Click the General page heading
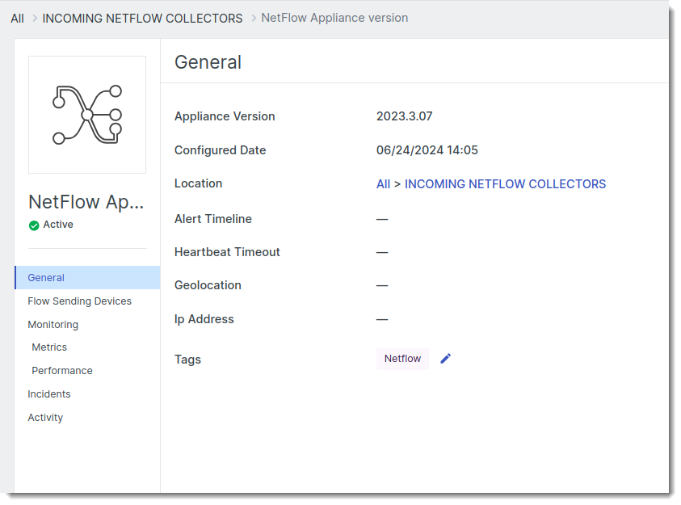 tap(208, 62)
